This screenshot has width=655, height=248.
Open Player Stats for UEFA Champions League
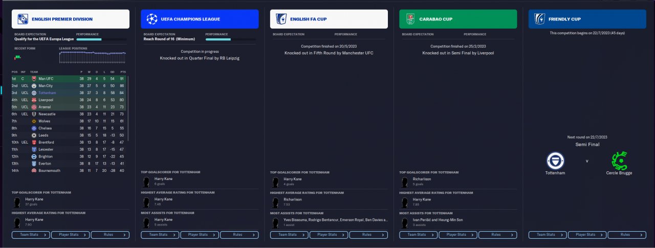tap(200, 235)
